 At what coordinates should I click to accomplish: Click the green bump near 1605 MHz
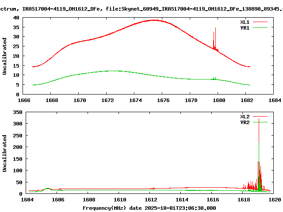(48, 188)
